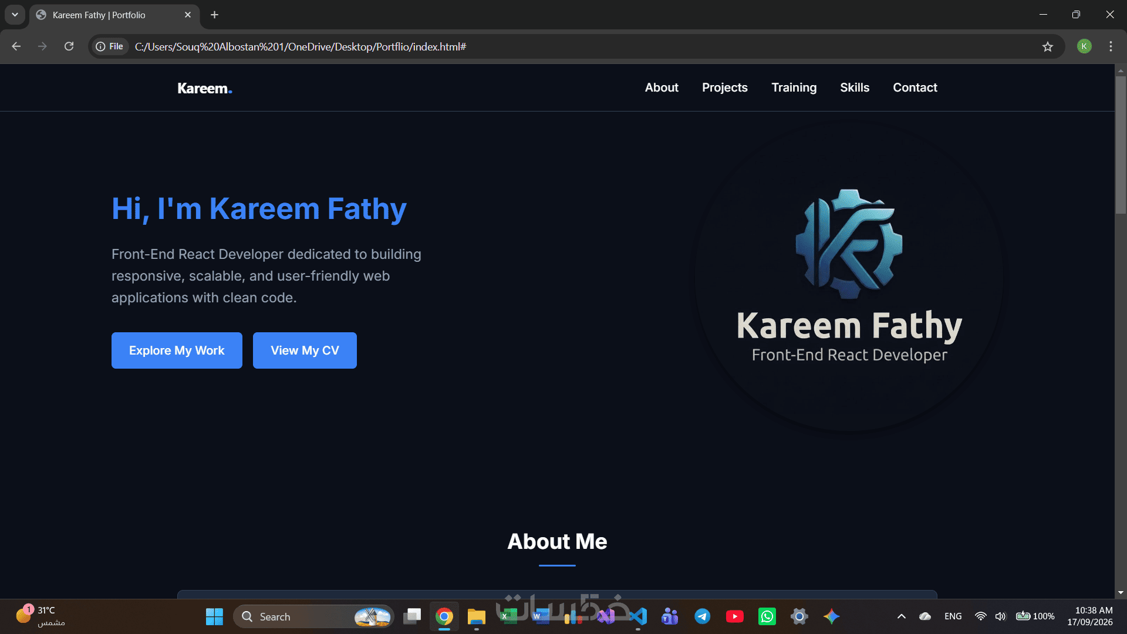
Task: Open the Contact nav link
Action: (915, 87)
